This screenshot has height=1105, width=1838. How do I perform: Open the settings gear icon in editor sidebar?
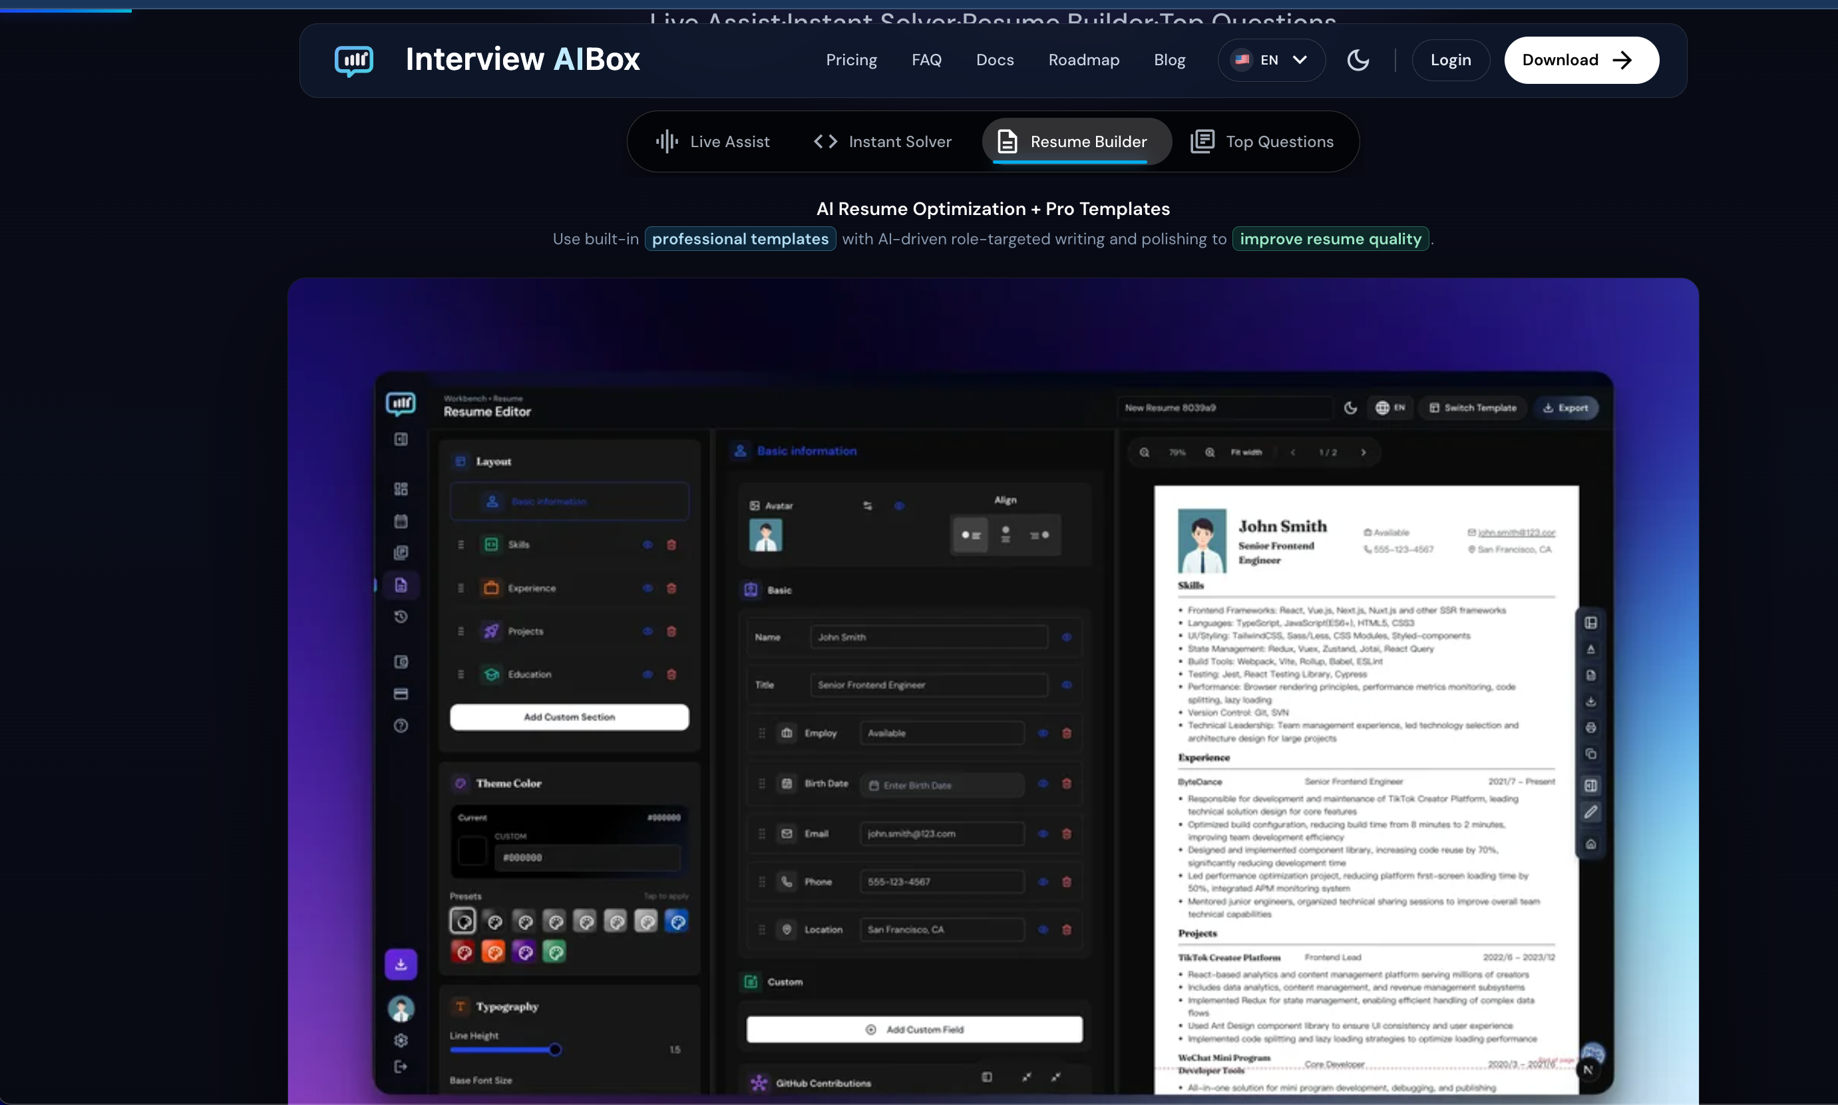point(401,1040)
